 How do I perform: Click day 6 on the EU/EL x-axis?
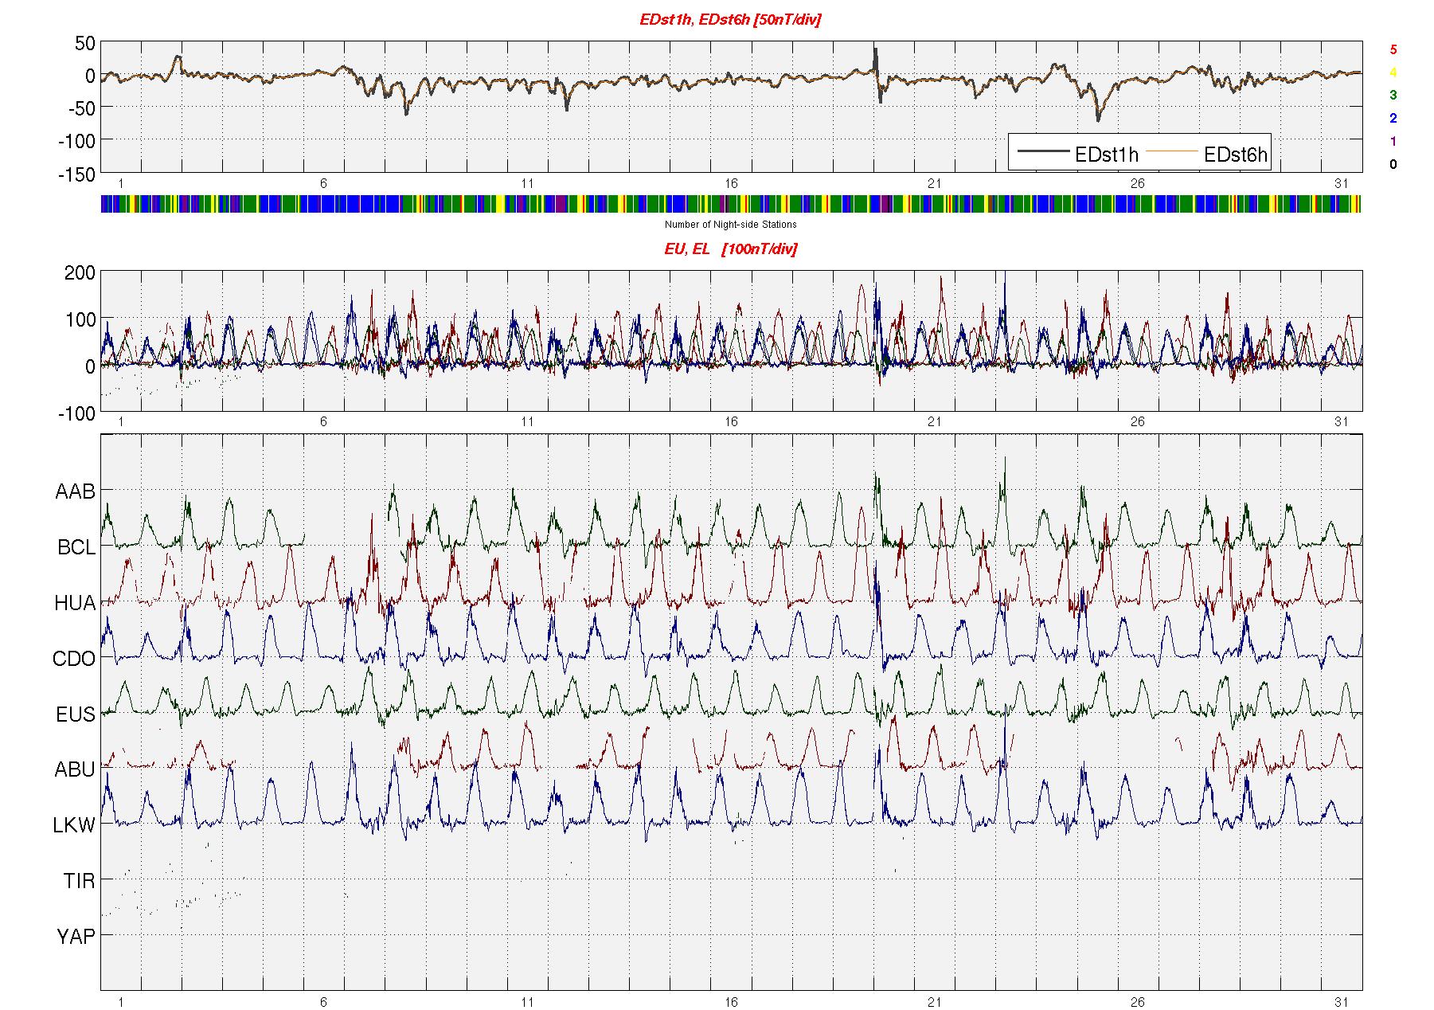point(323,421)
